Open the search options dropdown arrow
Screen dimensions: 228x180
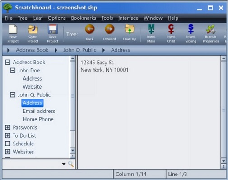64,164
